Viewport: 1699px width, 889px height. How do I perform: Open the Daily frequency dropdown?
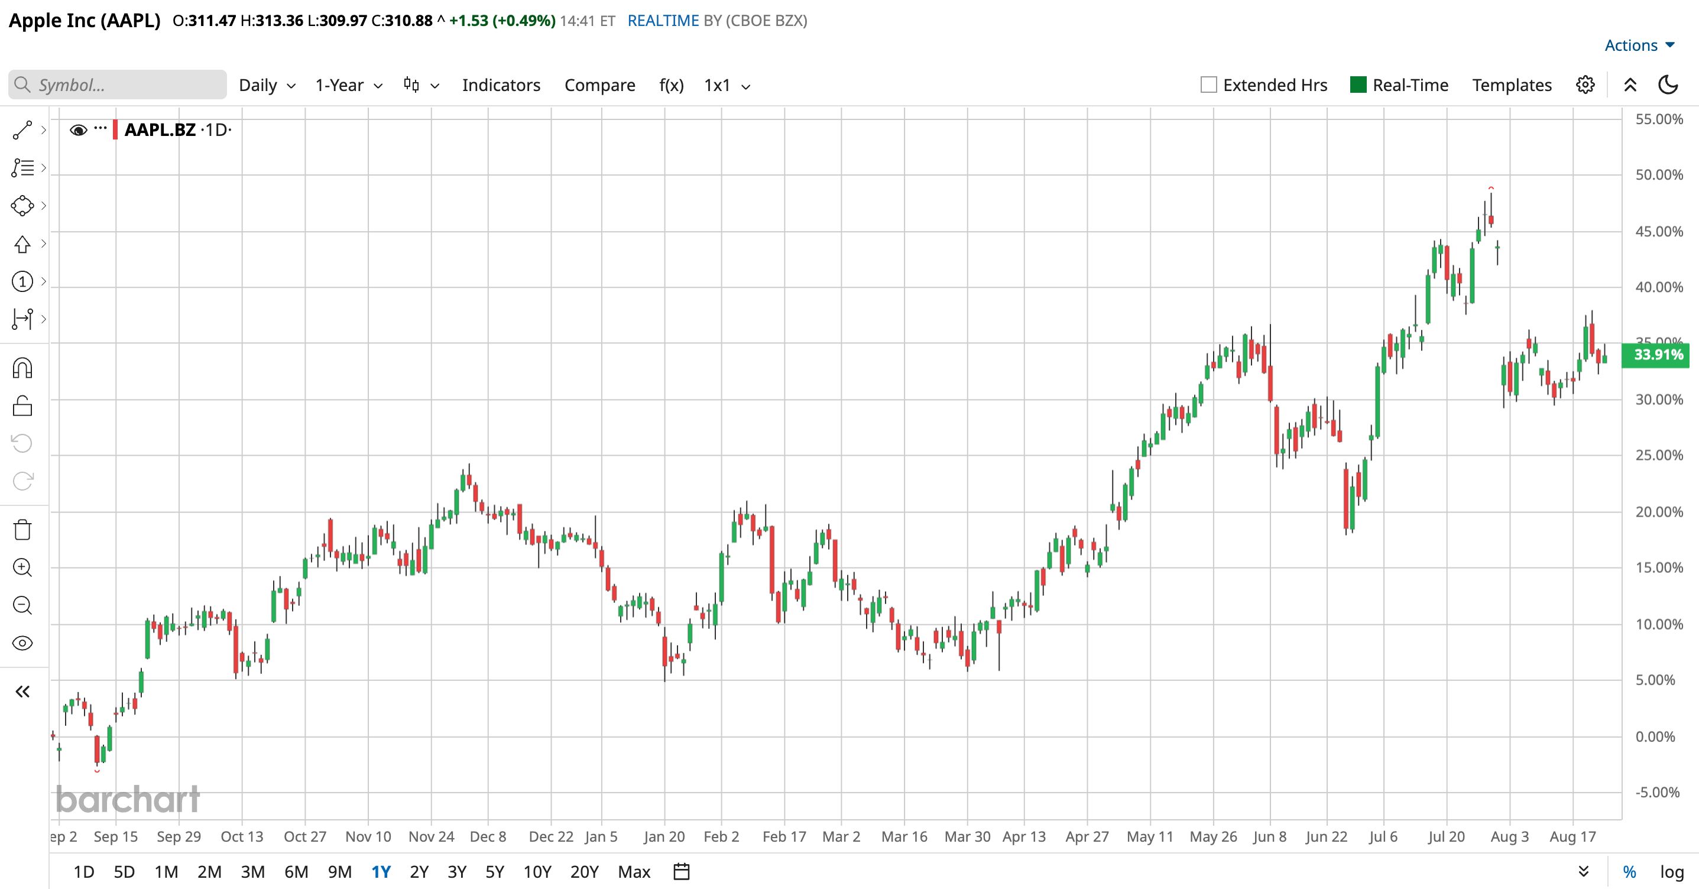pyautogui.click(x=267, y=85)
